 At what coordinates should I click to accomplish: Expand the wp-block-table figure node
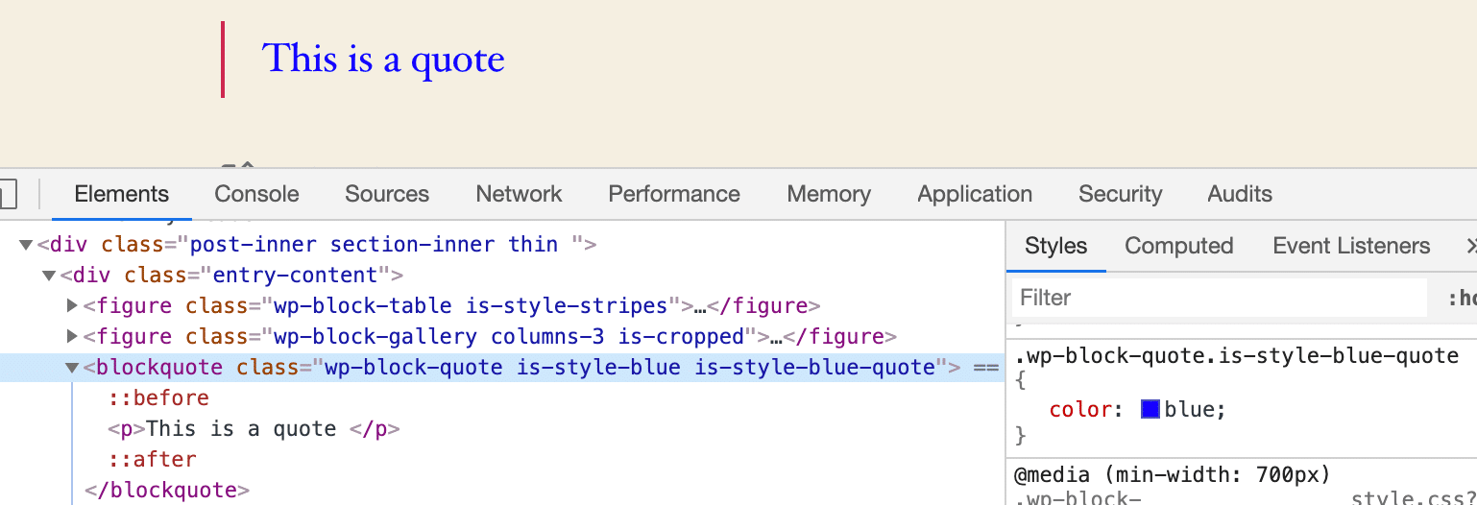point(72,306)
